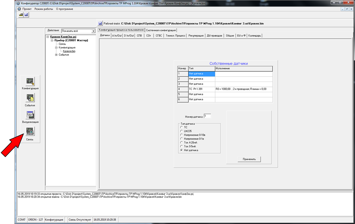The width and height of the screenshot is (355, 224).
Task: Open the События sidebar icon
Action: tap(30, 98)
